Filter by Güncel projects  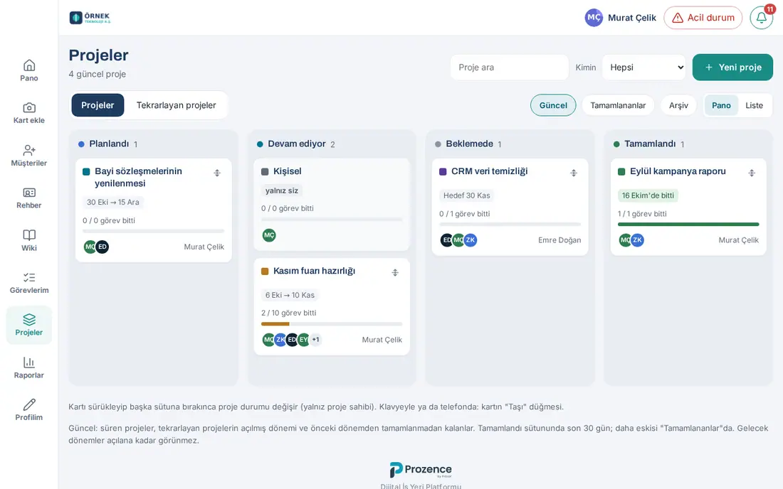(553, 105)
